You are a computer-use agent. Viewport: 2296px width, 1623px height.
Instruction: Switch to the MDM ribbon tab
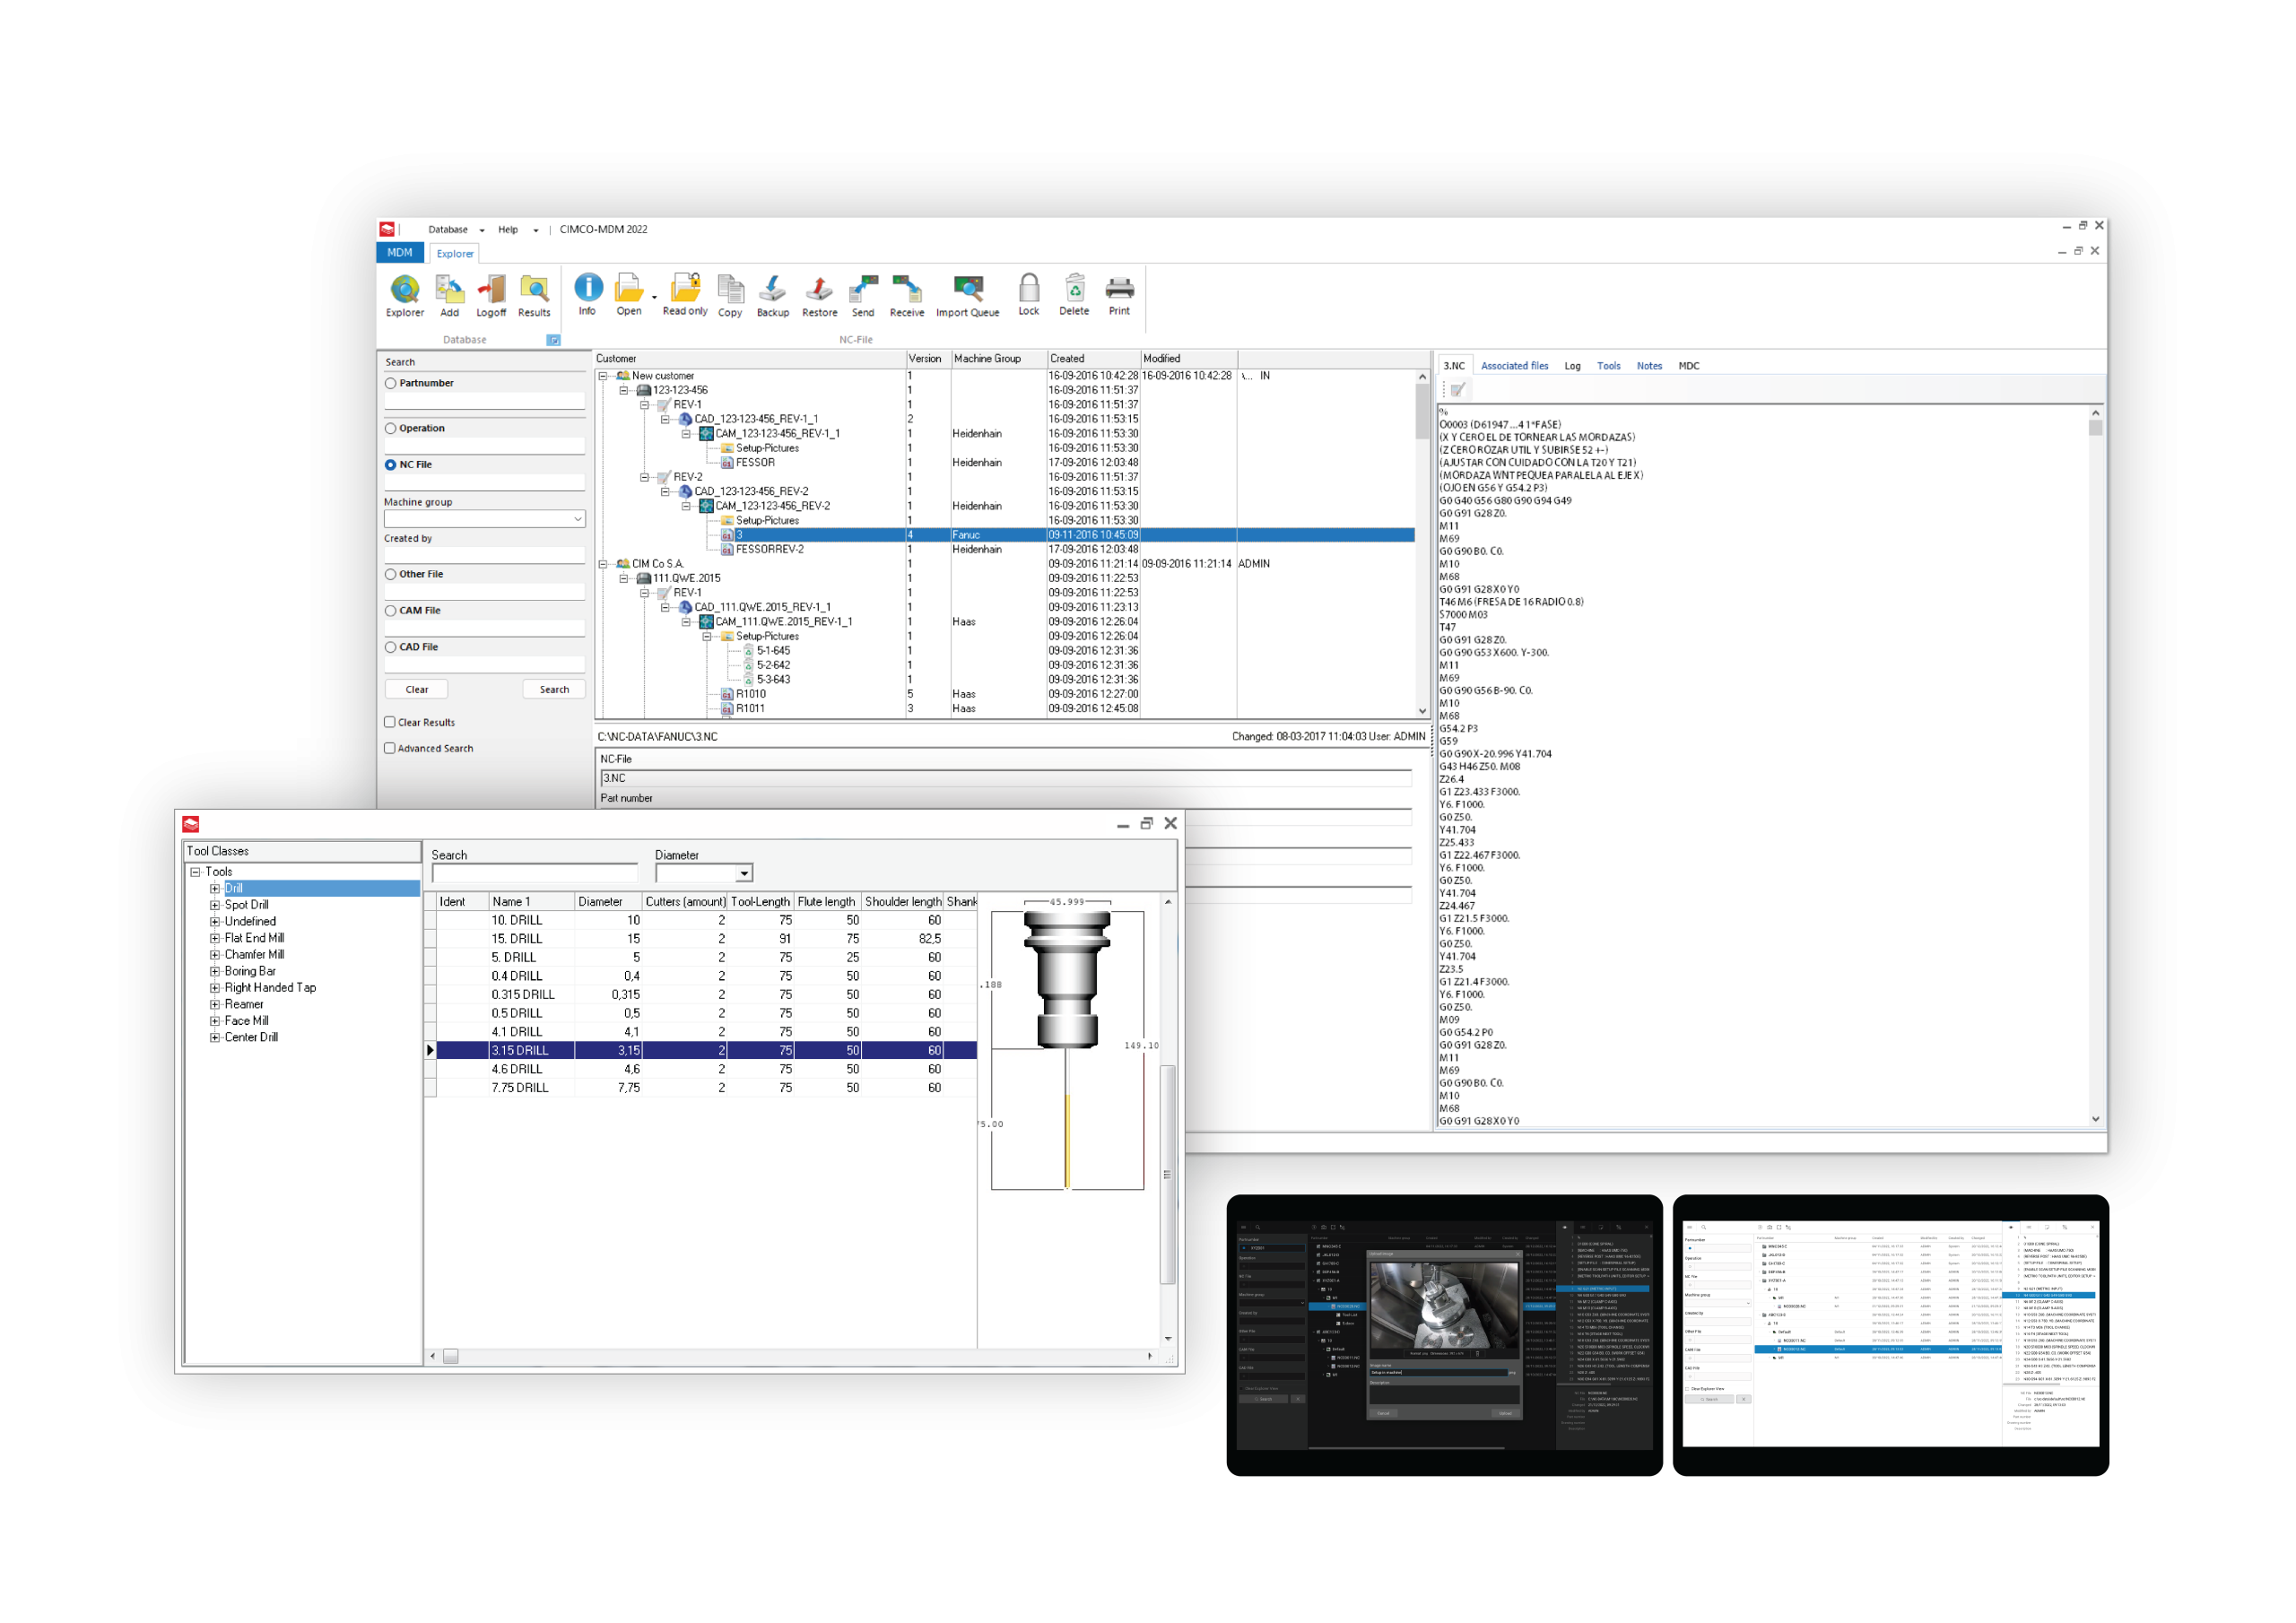point(400,253)
